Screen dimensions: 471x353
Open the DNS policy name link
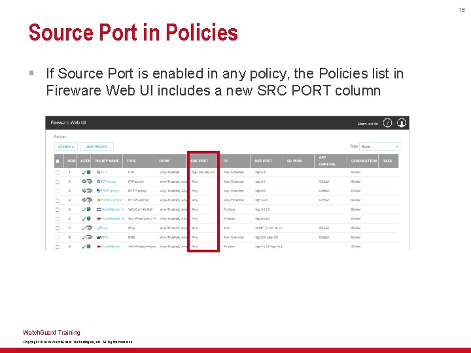105,237
